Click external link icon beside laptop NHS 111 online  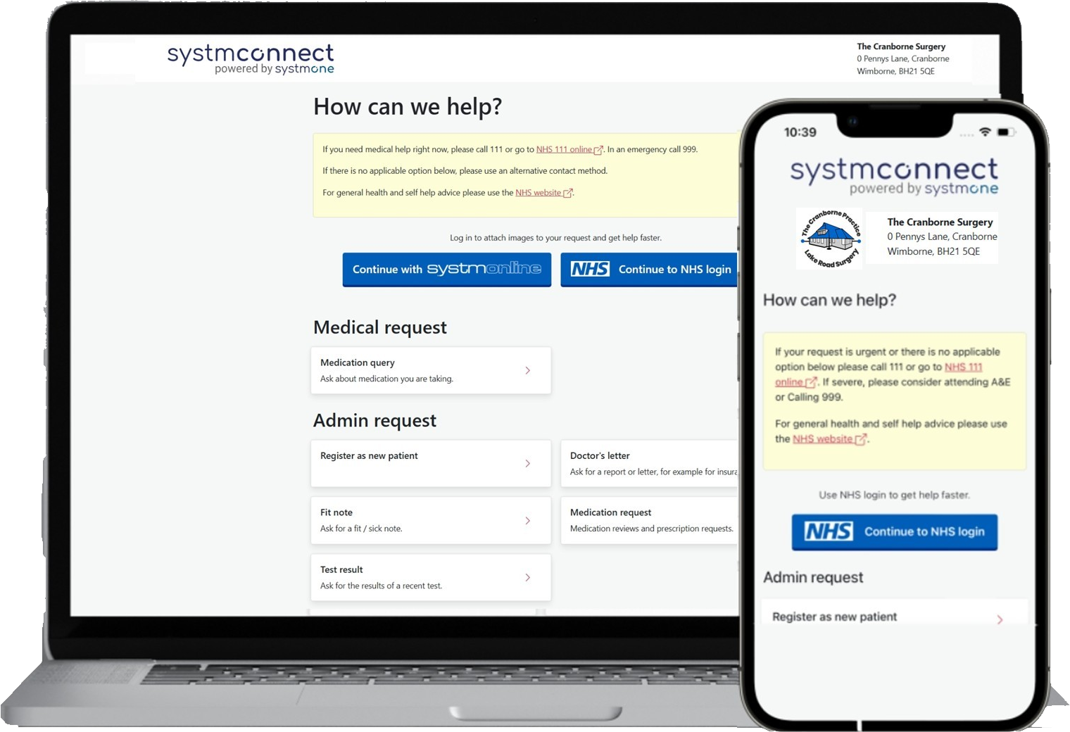pyautogui.click(x=598, y=150)
